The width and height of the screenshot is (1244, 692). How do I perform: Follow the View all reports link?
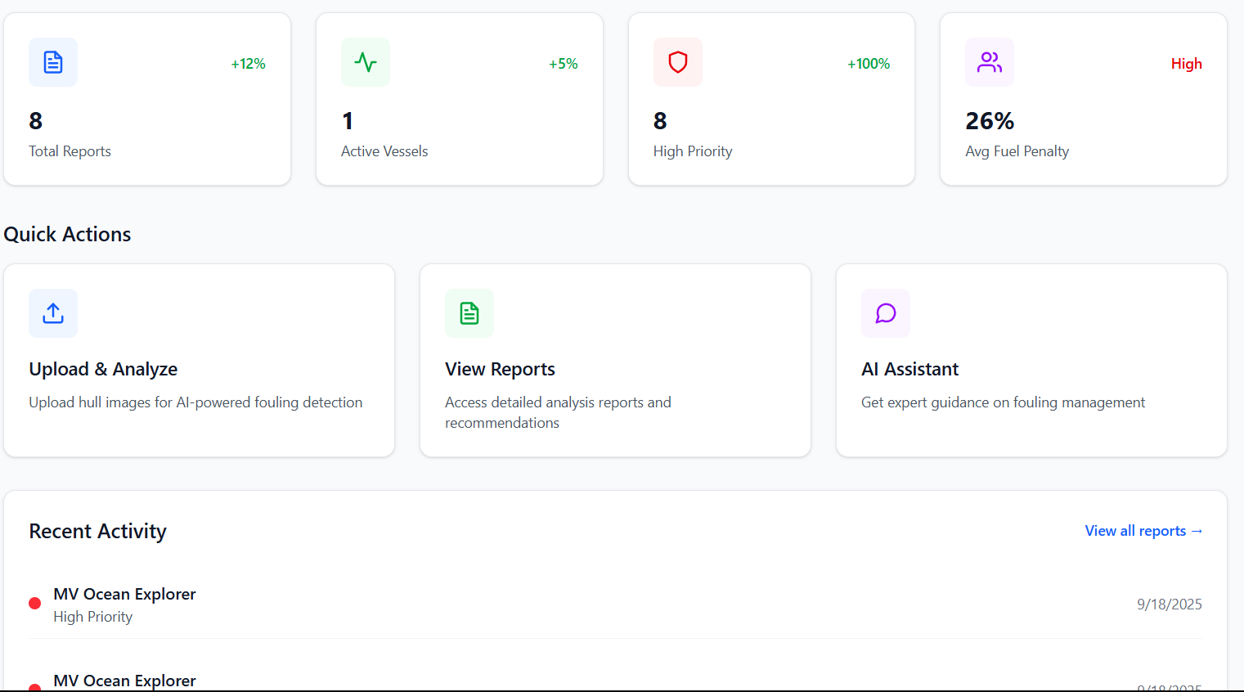(1143, 531)
